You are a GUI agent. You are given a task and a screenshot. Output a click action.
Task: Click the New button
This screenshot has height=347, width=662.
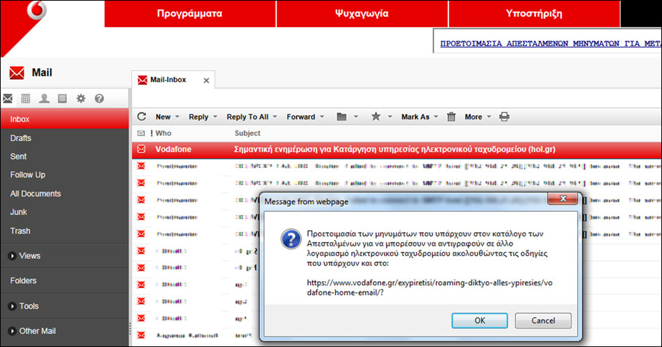[x=163, y=117]
